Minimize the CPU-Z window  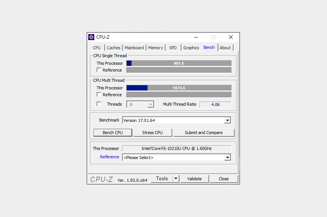pos(196,37)
